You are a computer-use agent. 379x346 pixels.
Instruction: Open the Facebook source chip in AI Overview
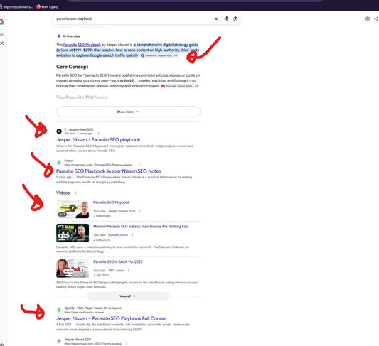[x=159, y=55]
